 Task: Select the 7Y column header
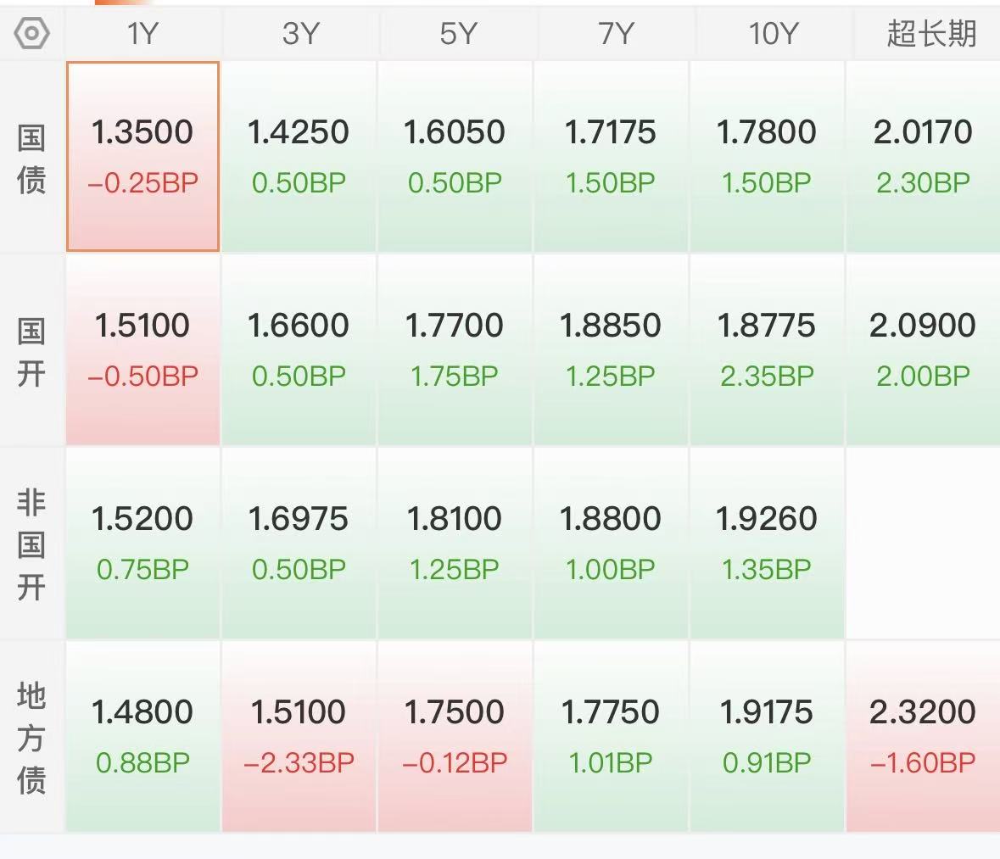[x=616, y=33]
